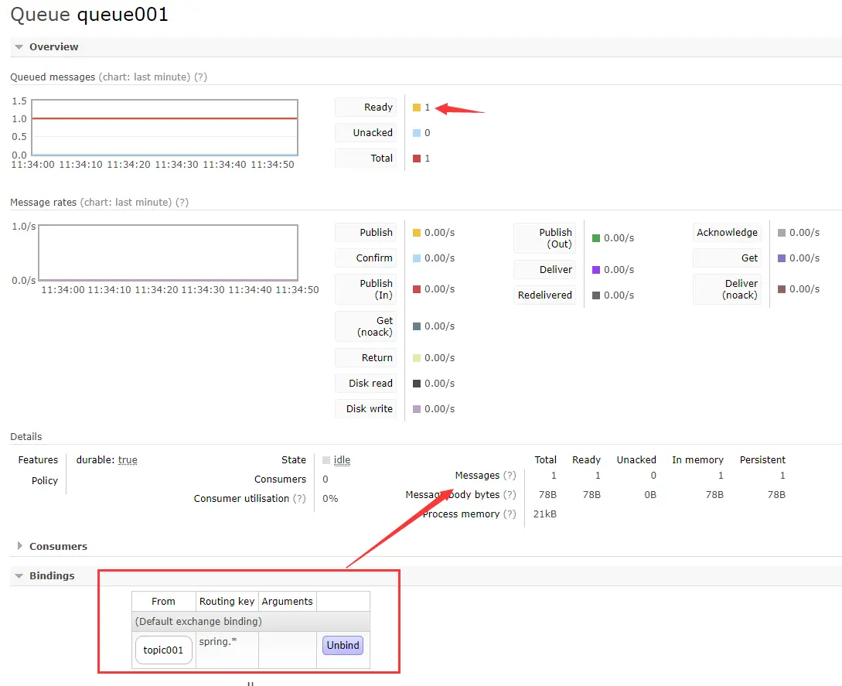This screenshot has height=686, width=842.
Task: Toggle the Get (noack) rate legend
Action: click(x=366, y=326)
